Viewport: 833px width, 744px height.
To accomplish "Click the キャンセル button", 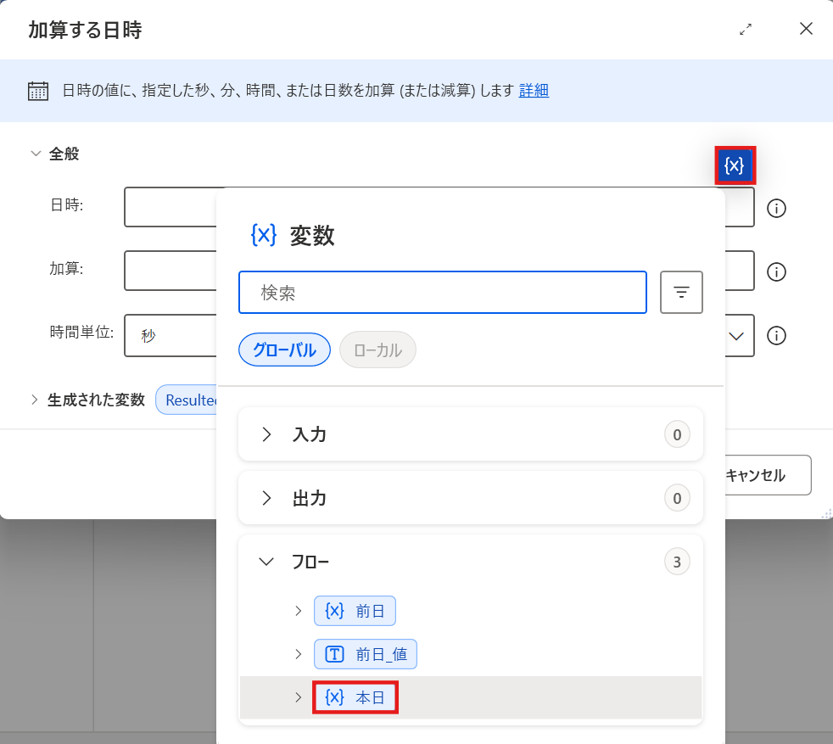I will pyautogui.click(x=768, y=475).
